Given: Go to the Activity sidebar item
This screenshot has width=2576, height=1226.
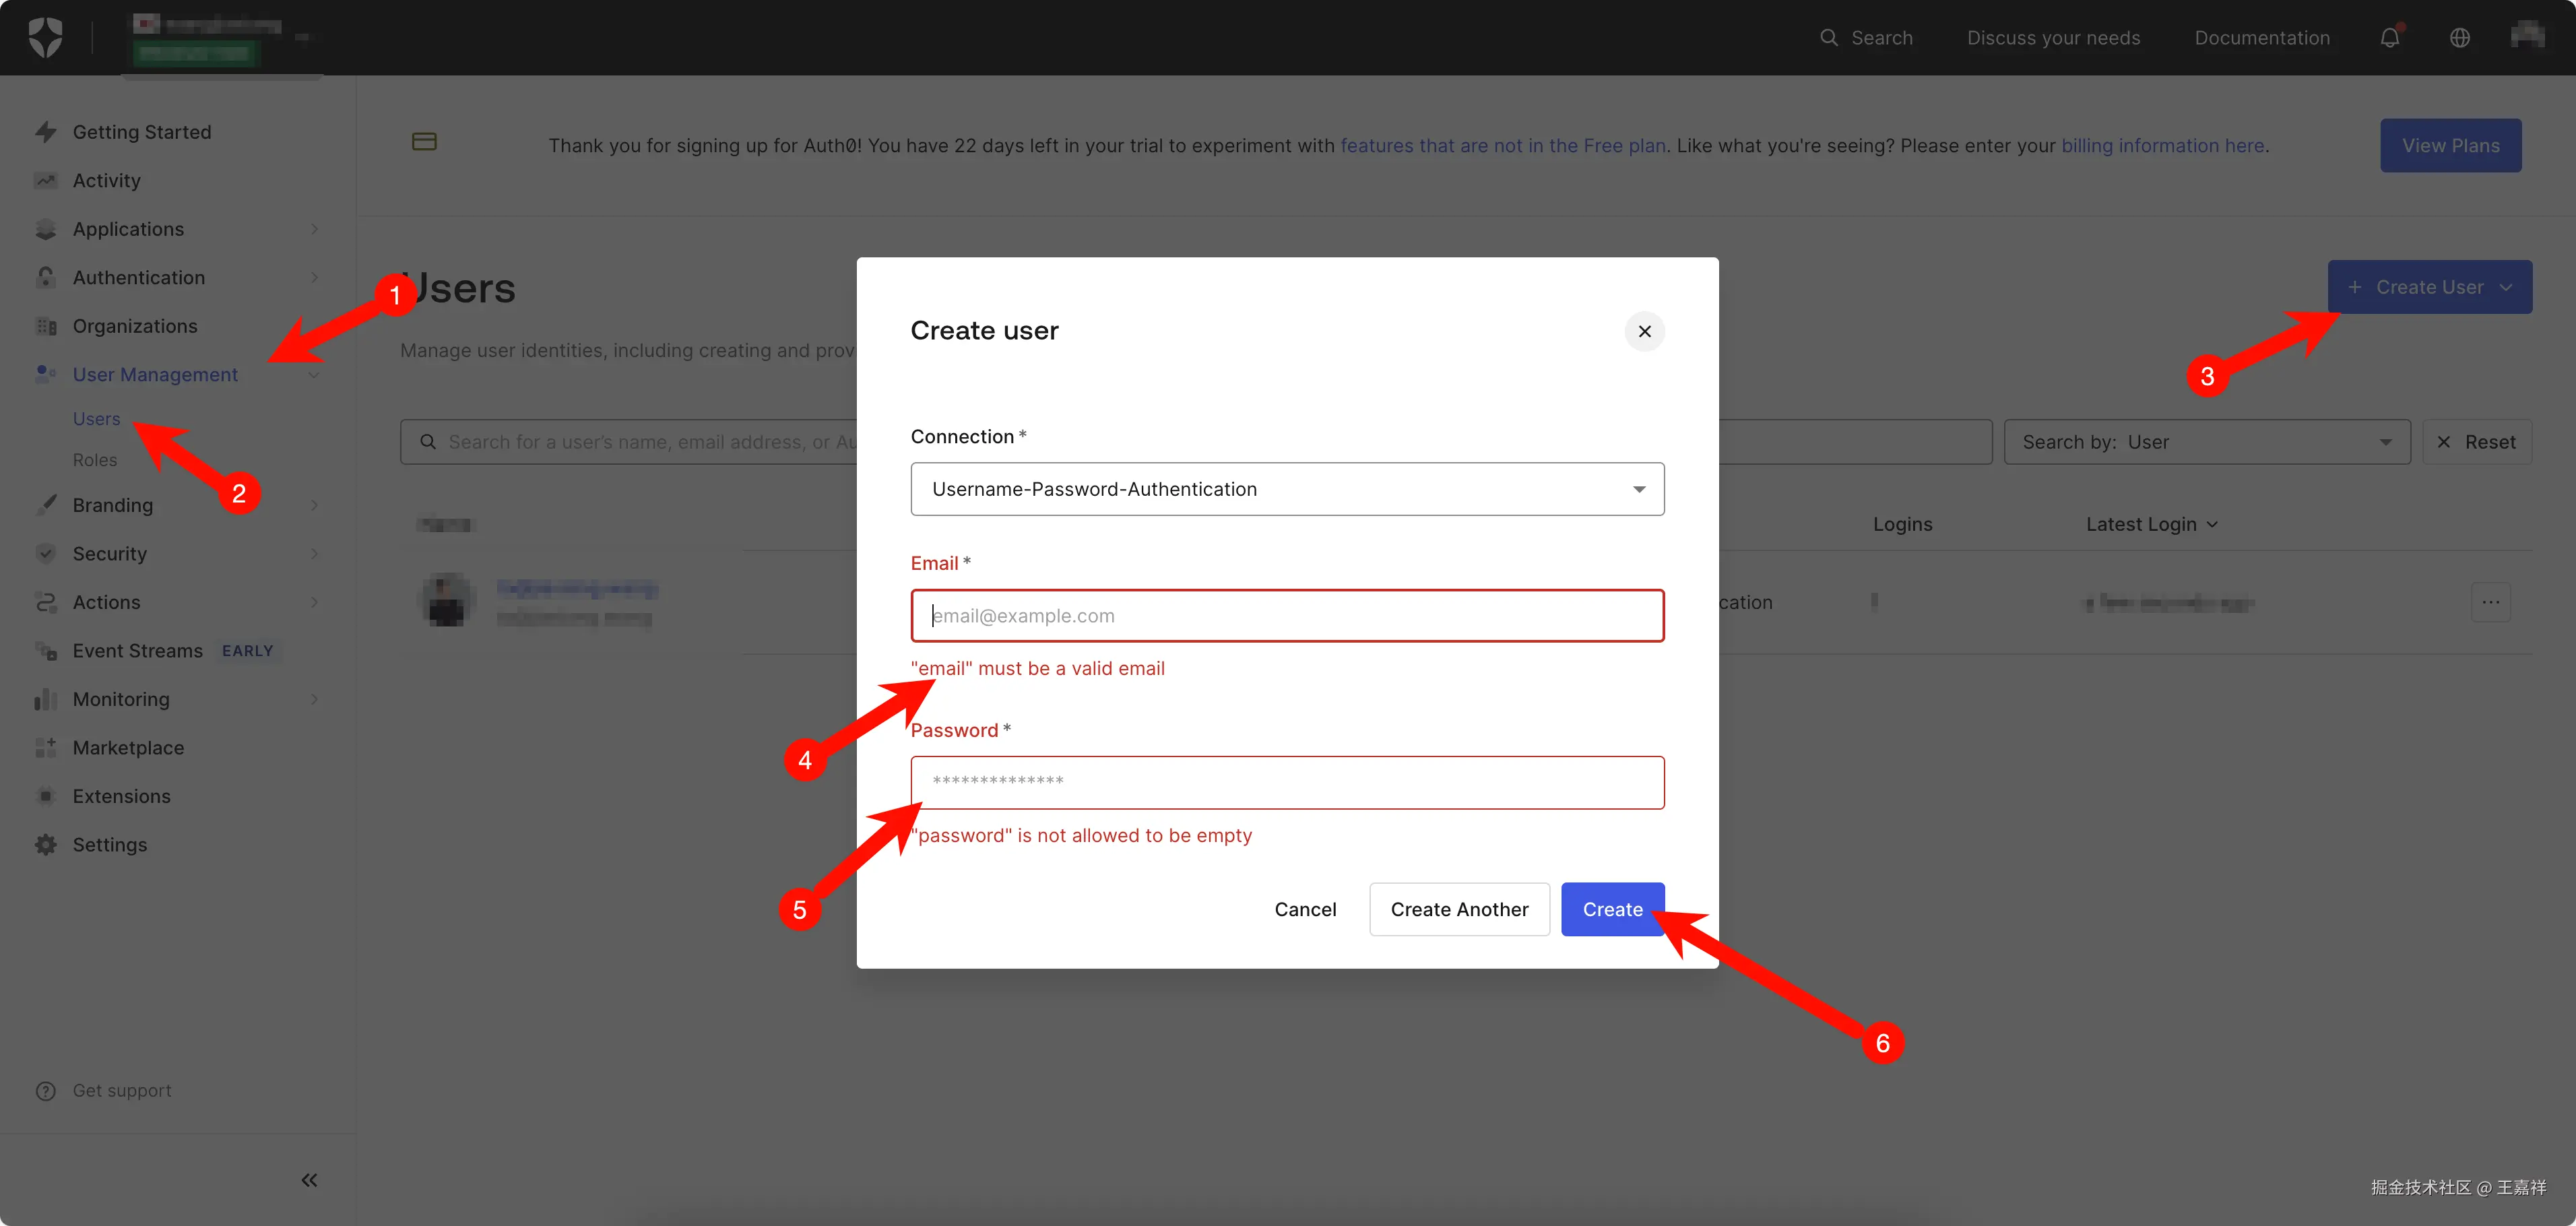Looking at the screenshot, I should click(106, 181).
